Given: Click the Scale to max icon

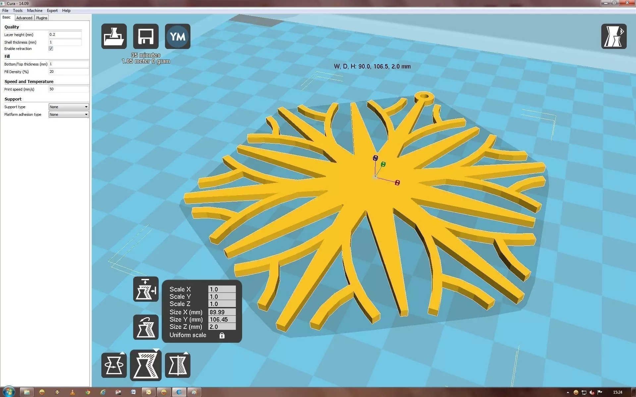Looking at the screenshot, I should [x=146, y=289].
